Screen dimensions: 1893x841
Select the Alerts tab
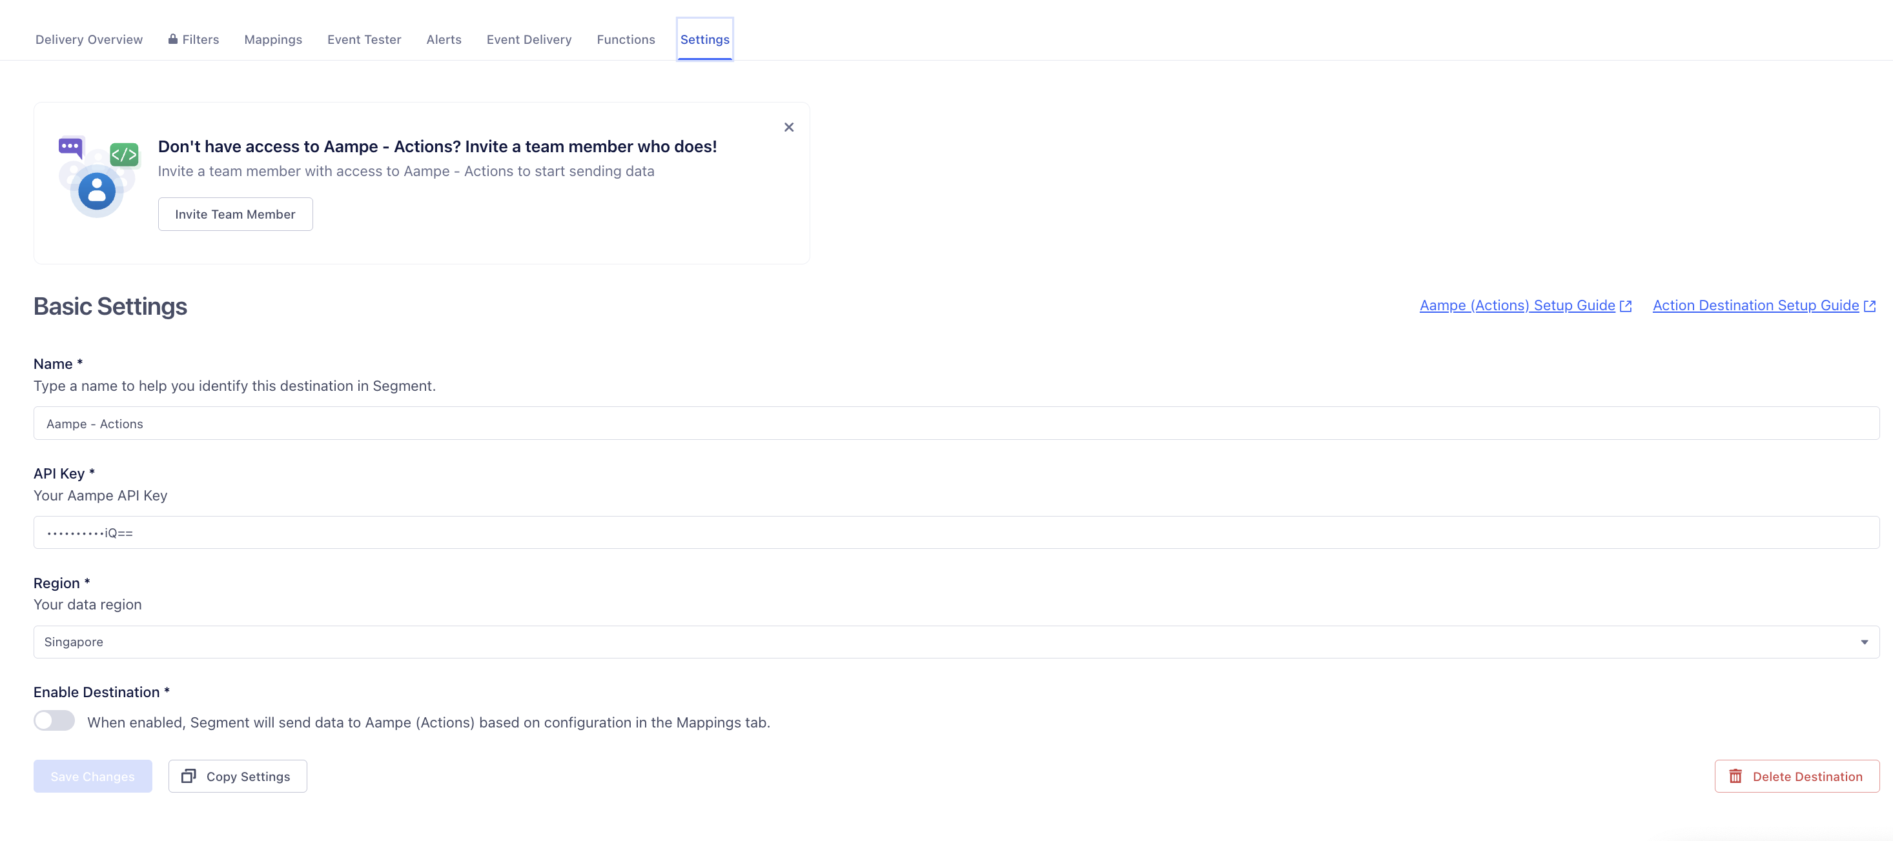coord(444,39)
